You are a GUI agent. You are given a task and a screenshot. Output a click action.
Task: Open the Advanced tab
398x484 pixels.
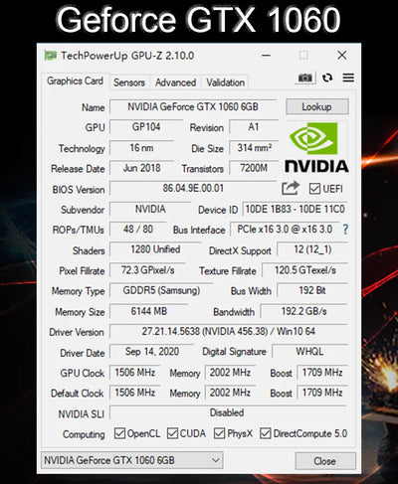point(175,82)
